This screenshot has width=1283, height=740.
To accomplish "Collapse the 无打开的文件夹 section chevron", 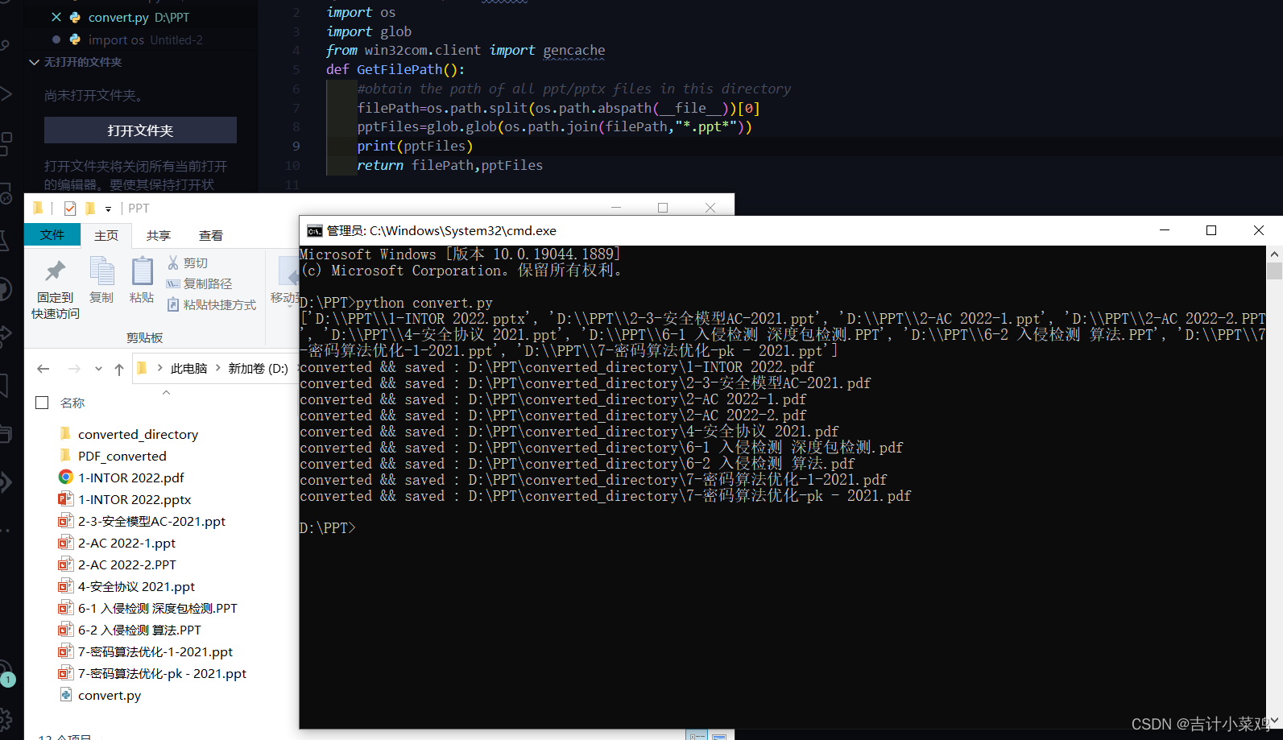I will pyautogui.click(x=34, y=62).
